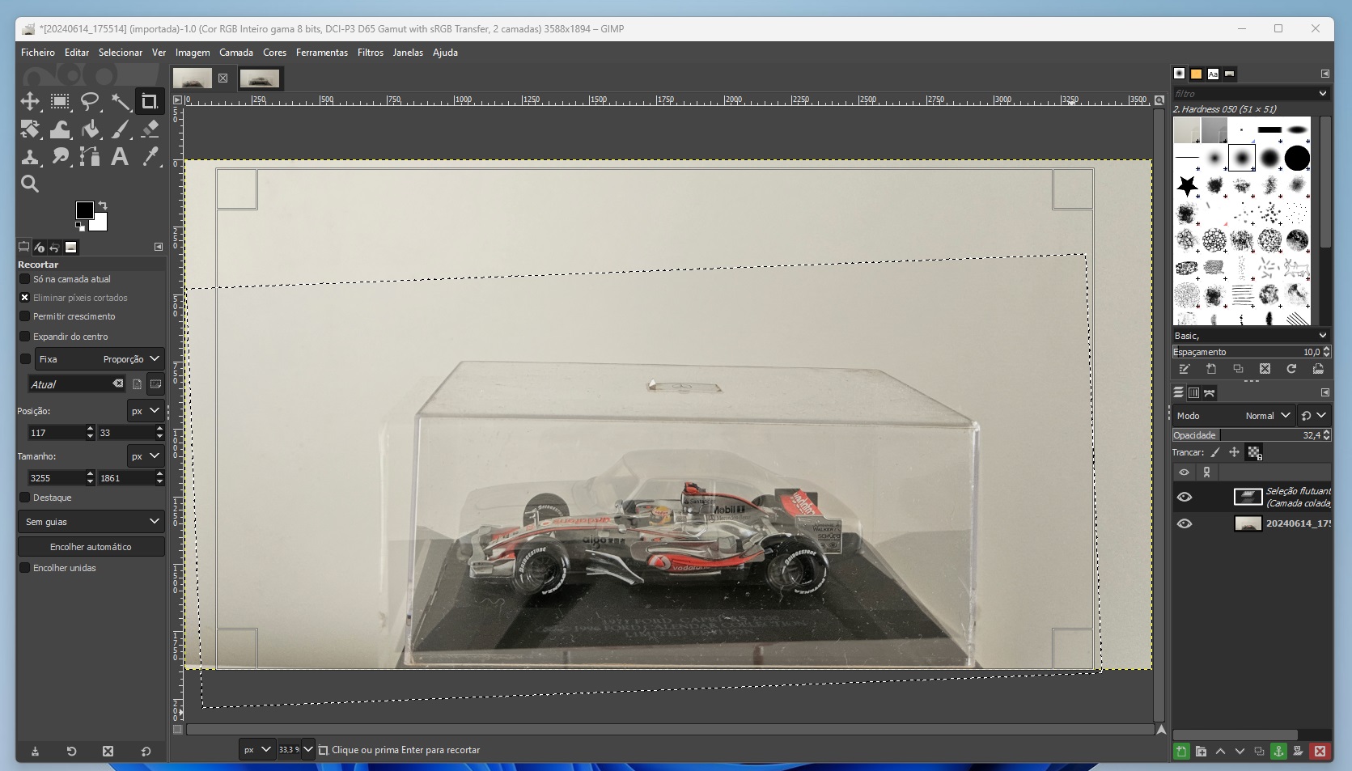Choose the Move tool
This screenshot has width=1352, height=771.
[30, 101]
